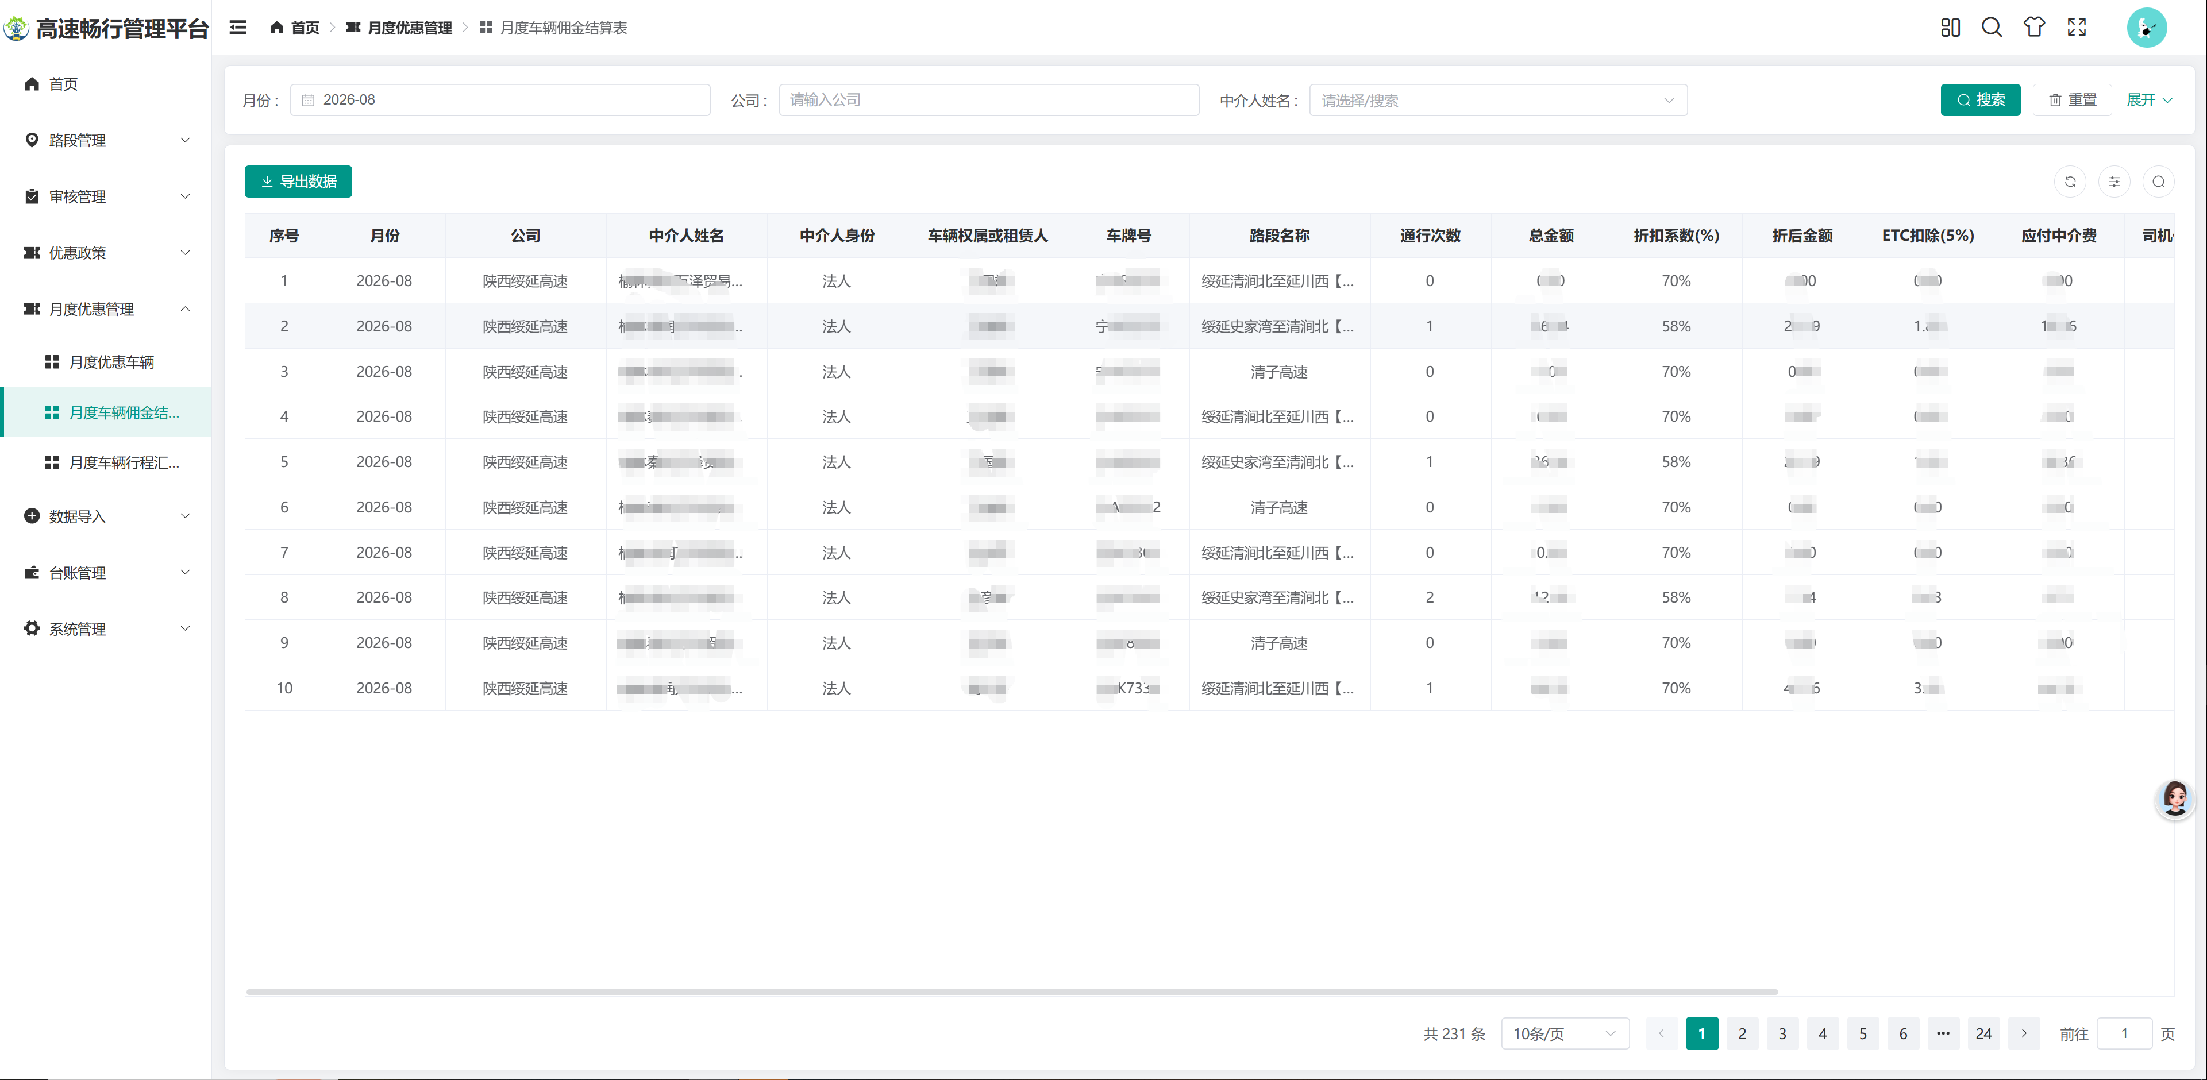Open the layout grid icon in header
This screenshot has height=1080, width=2207.
pyautogui.click(x=1950, y=28)
